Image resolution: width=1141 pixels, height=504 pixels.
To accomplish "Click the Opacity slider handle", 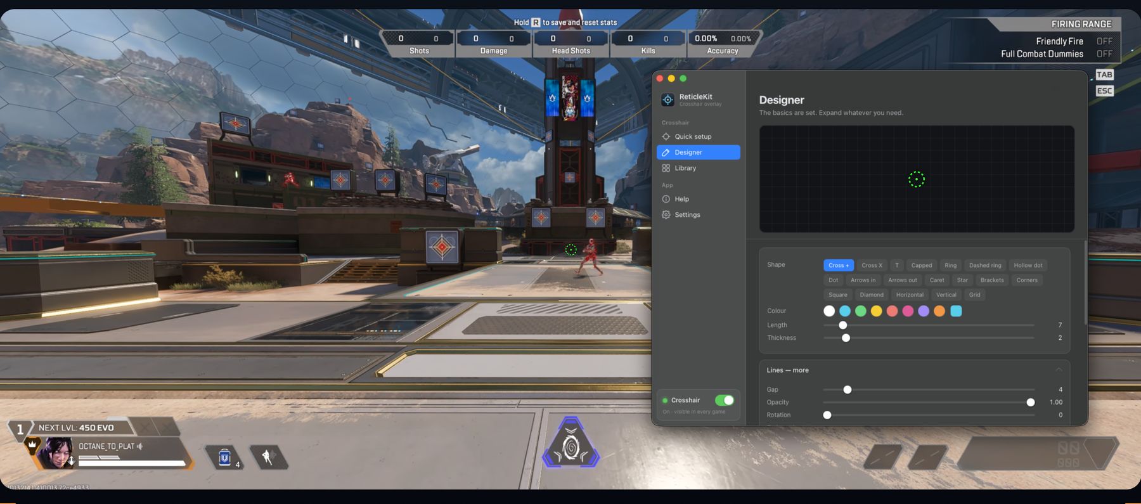I will pos(1031,403).
